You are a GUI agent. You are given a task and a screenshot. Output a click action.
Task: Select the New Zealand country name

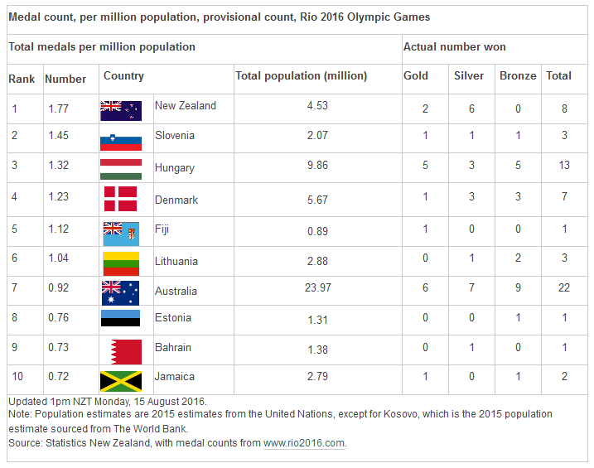coord(186,106)
